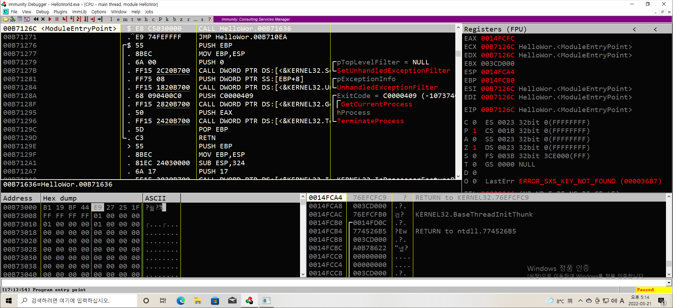Run the program with the red play icon
The width and height of the screenshot is (673, 308).
(x=50, y=19)
